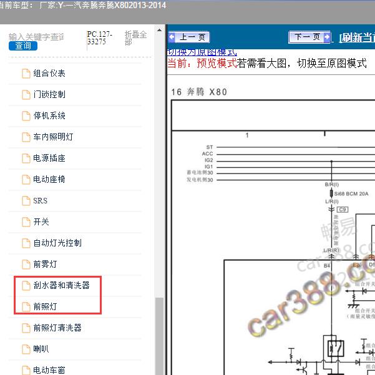Click the document icon beside 前照灯清洗器
This screenshot has height=375, width=375.
click(x=26, y=328)
